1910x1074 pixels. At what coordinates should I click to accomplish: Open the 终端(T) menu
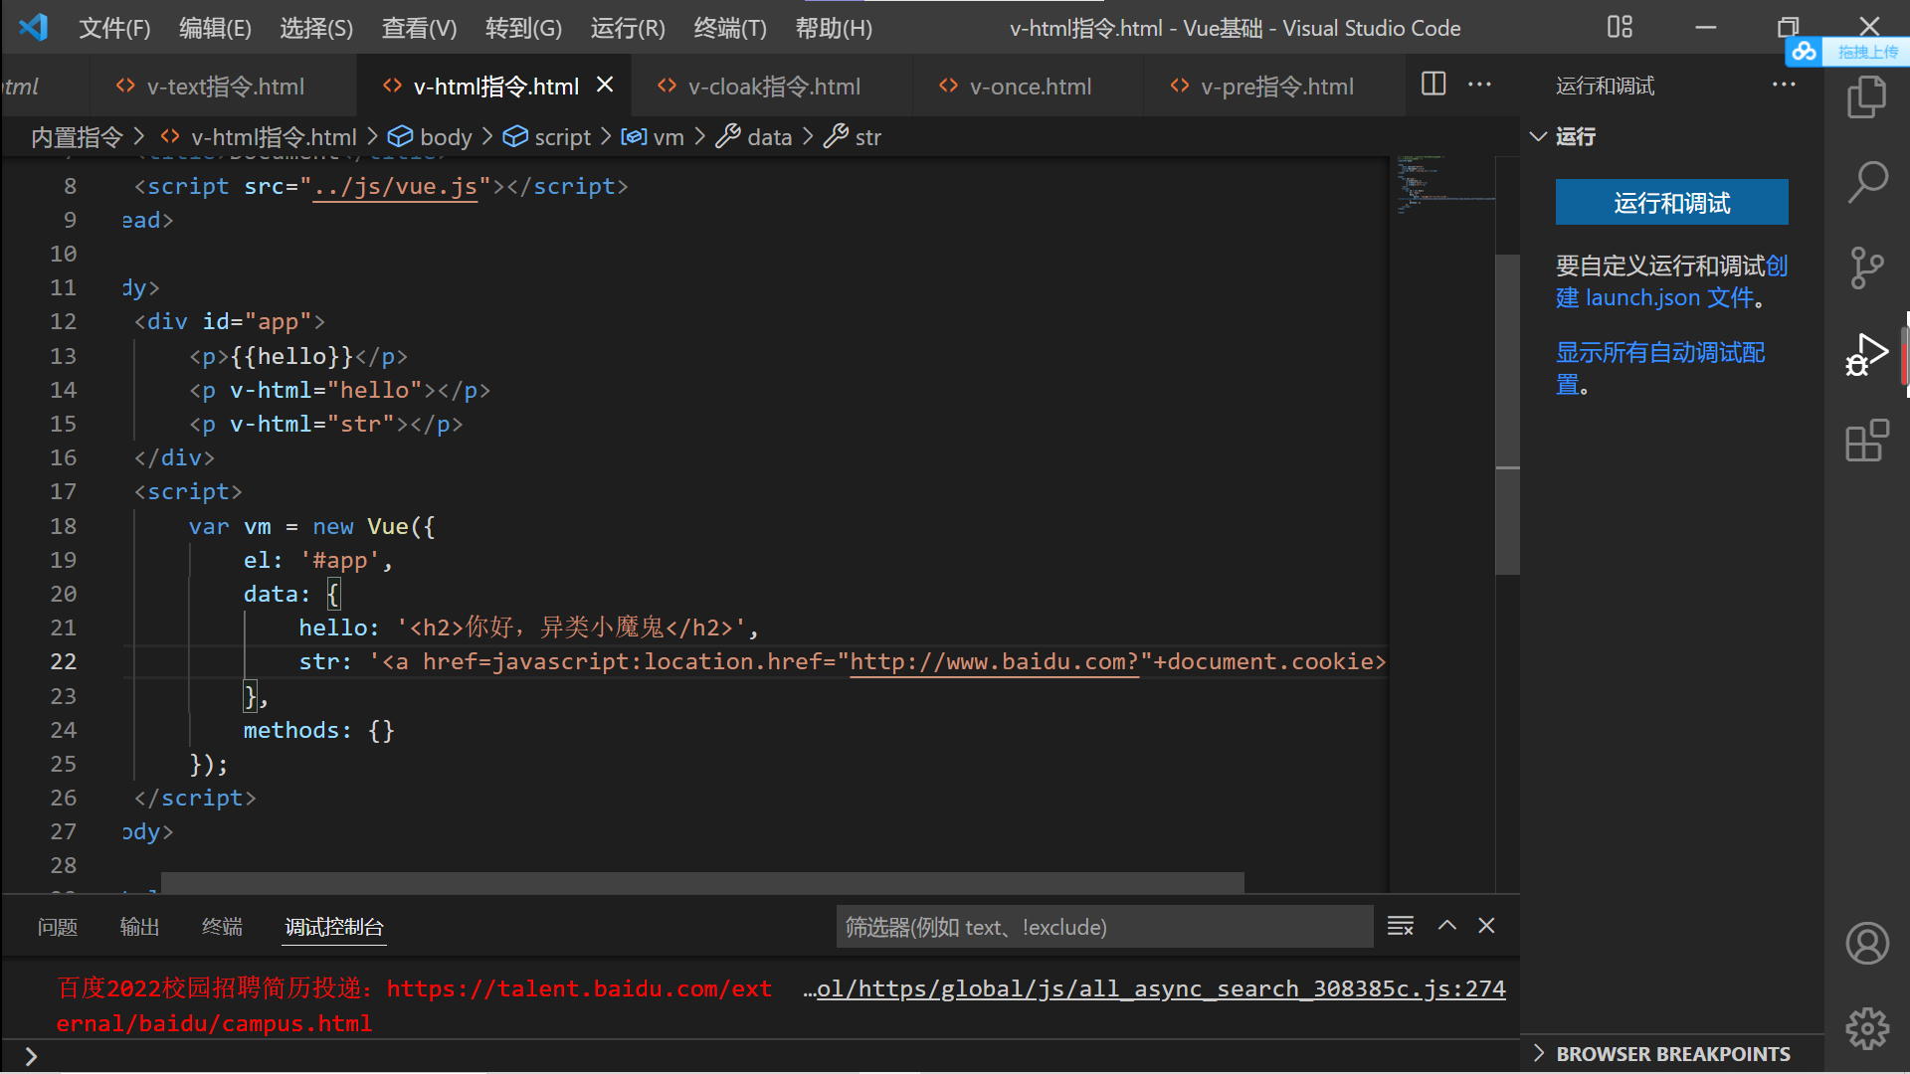point(730,28)
